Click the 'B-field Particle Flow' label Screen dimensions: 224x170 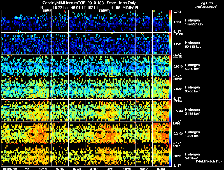pyautogui.click(x=209, y=161)
